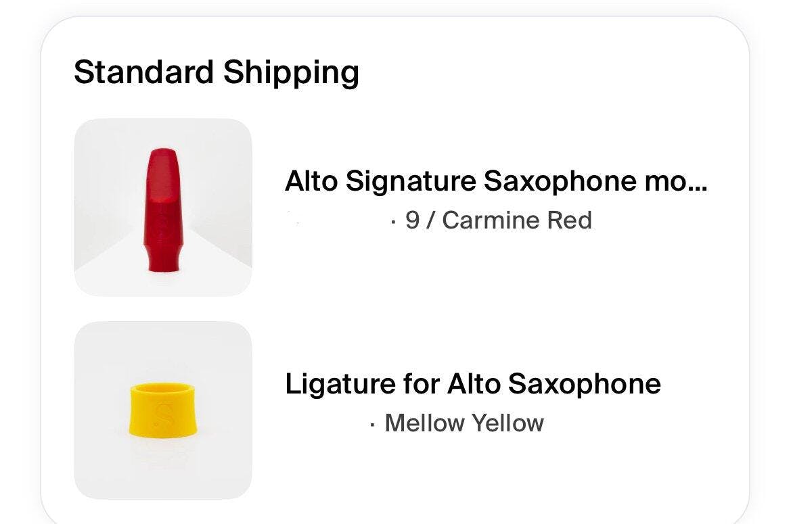Click the dot separator before 9 / Carmine
The image size is (791, 524).
(x=393, y=221)
